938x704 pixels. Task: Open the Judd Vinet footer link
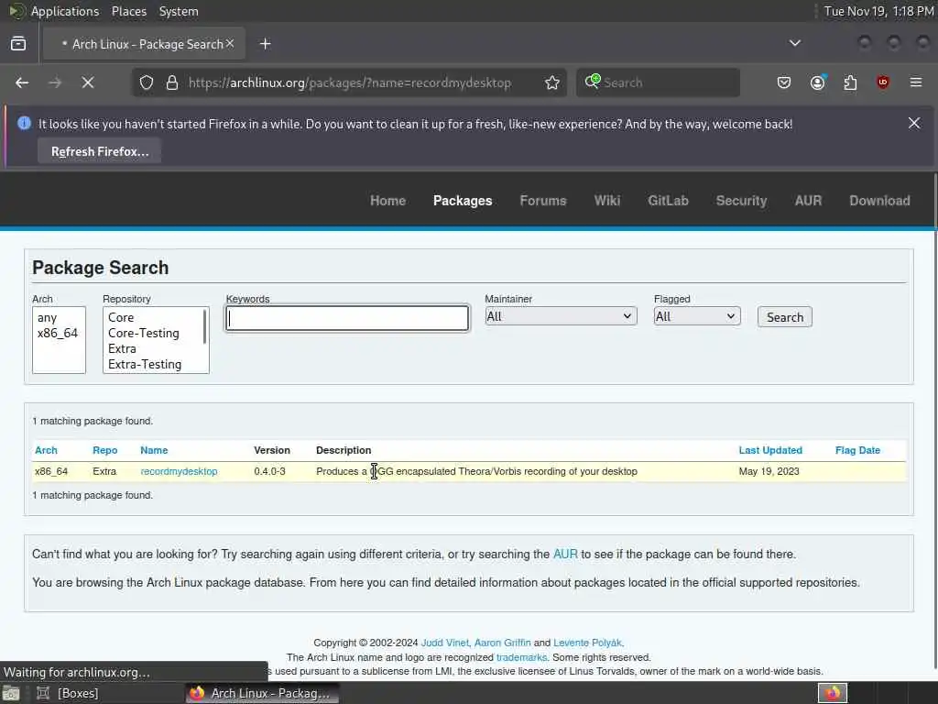445,643
